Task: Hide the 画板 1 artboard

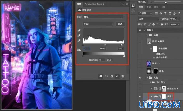Action: pyautogui.click(x=140, y=30)
